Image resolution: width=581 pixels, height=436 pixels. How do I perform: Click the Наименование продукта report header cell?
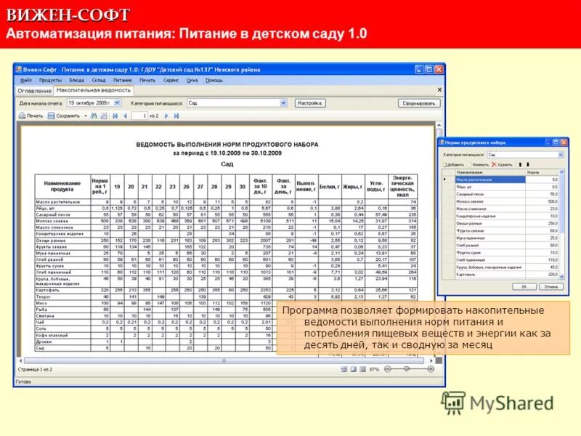click(62, 187)
